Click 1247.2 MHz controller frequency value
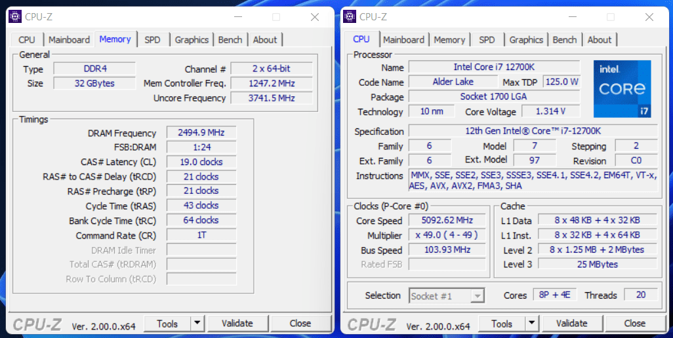Screen dimensions: 673x338 (272, 83)
